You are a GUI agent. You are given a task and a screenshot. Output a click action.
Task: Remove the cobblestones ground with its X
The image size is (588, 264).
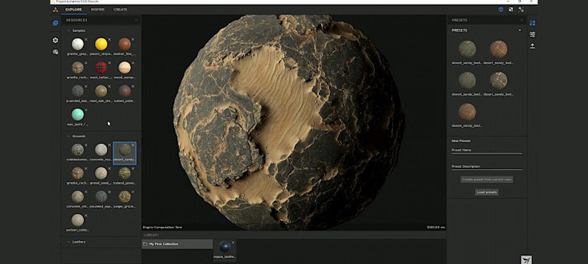pyautogui.click(x=86, y=145)
